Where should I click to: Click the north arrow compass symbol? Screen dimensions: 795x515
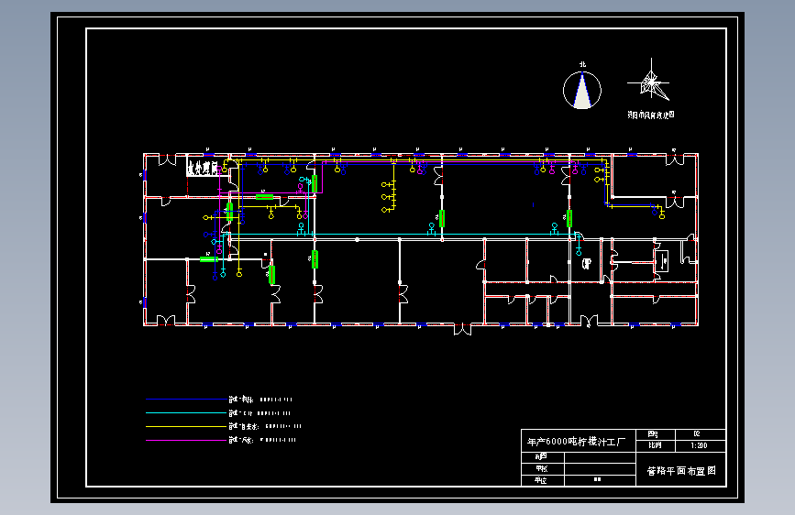tap(582, 90)
